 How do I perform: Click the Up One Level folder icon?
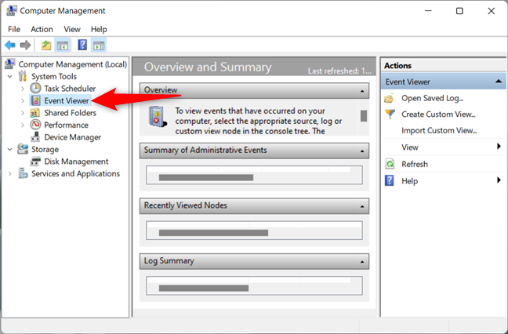point(46,45)
